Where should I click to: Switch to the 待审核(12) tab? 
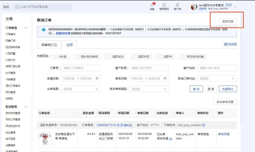[x=49, y=45]
